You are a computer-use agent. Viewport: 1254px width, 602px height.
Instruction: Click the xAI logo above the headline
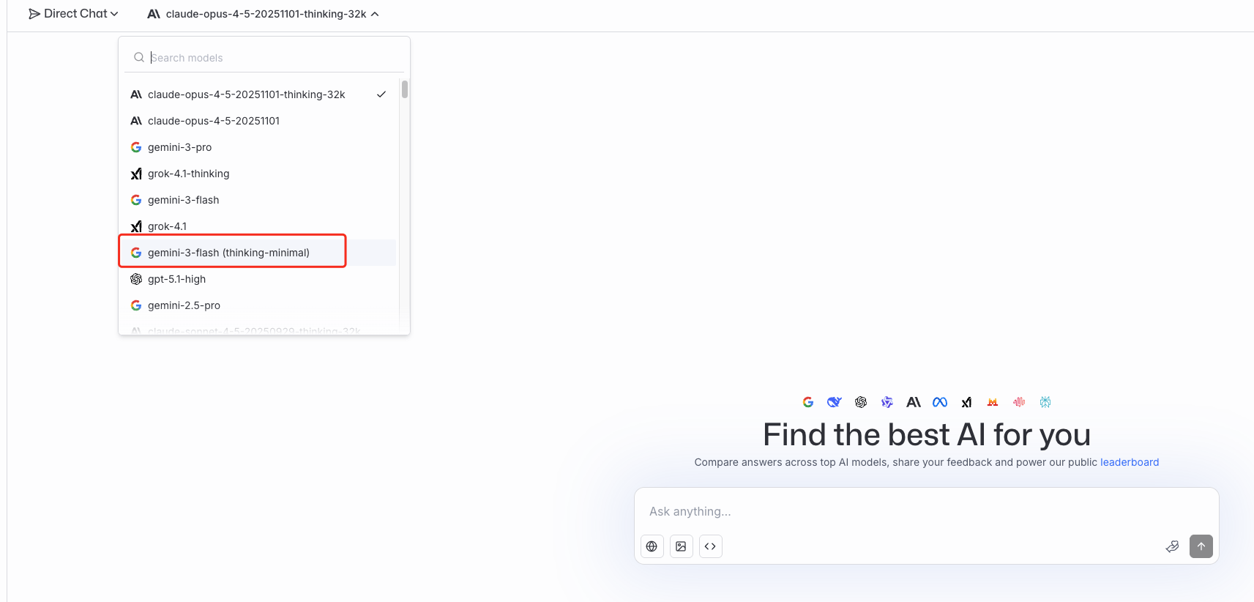(x=966, y=402)
